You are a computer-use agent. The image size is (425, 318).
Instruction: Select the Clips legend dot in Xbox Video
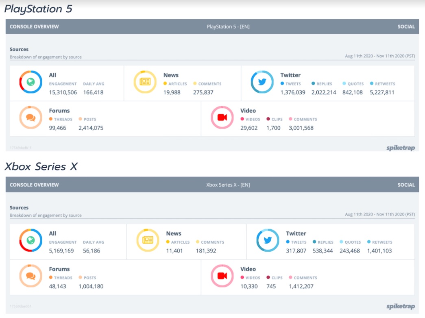tap(268, 277)
